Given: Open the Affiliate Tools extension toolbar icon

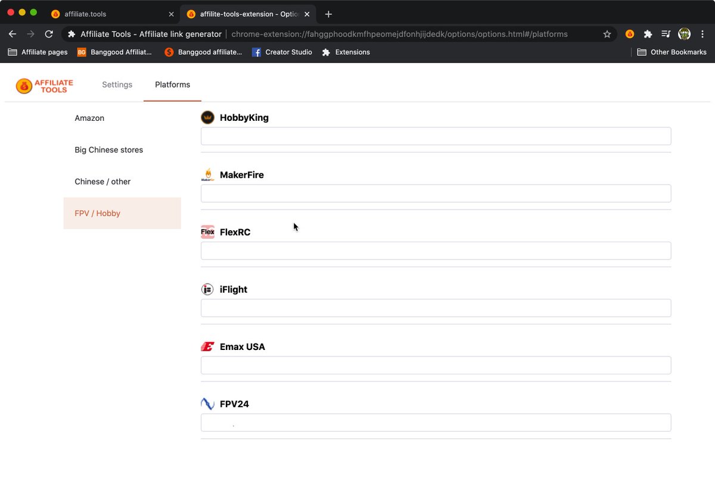Looking at the screenshot, I should pos(630,34).
